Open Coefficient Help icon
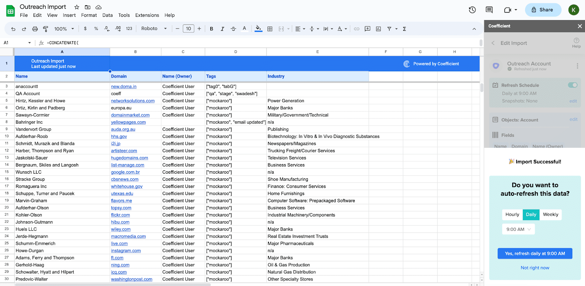585x286 pixels. coord(576,43)
